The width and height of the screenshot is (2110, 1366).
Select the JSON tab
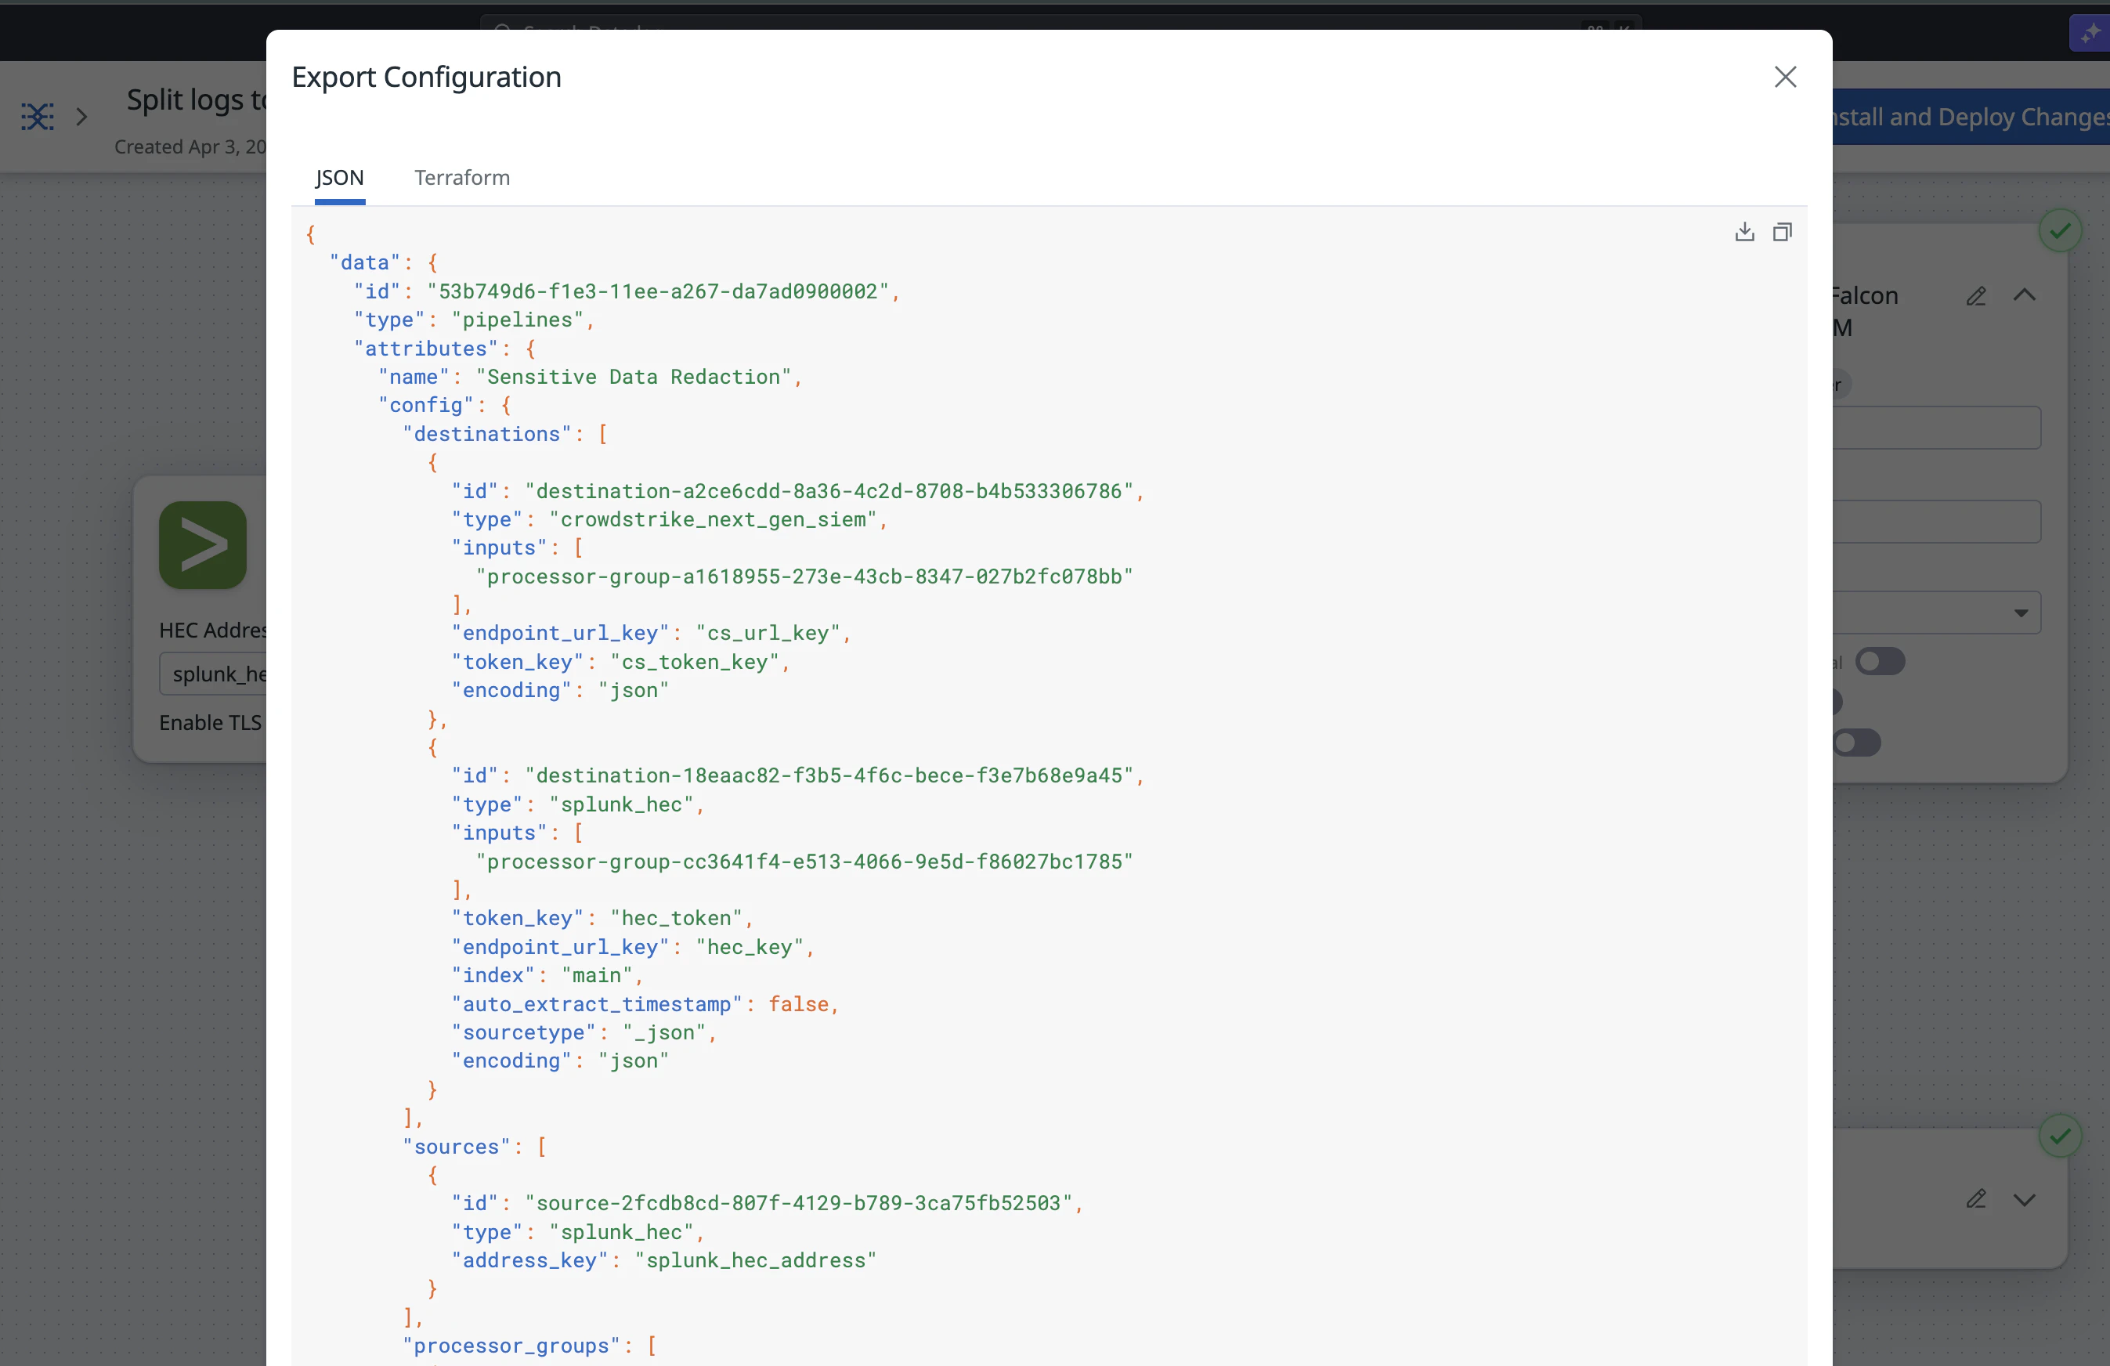pos(340,177)
